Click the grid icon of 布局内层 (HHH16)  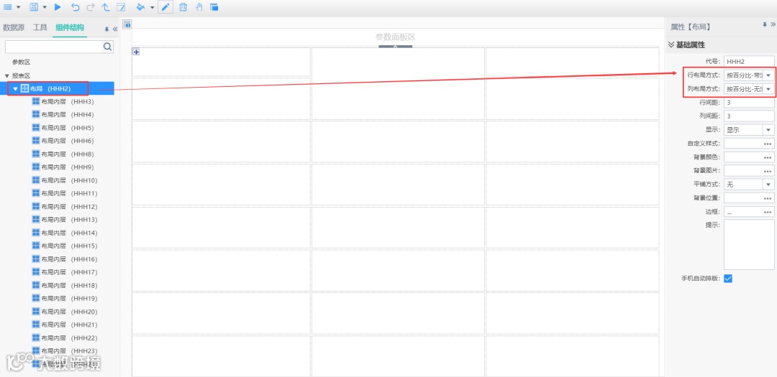pyautogui.click(x=36, y=259)
